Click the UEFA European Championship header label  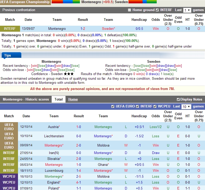(x=25, y=2)
